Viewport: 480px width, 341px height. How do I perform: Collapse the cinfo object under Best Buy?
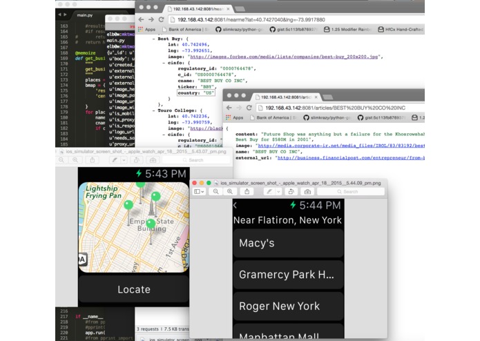pos(164,63)
